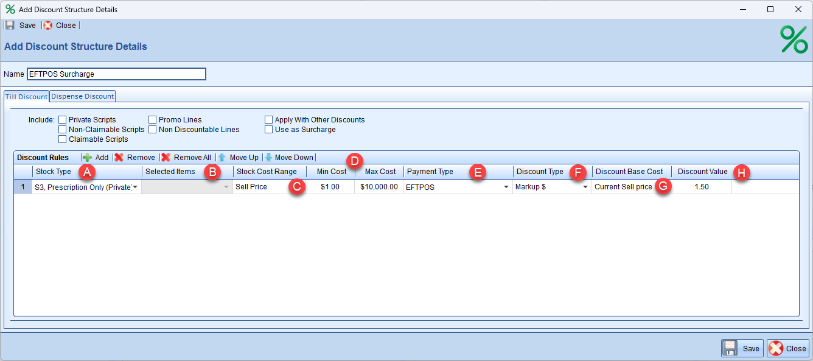Click the floppy disk Save icon in top toolbar
The height and width of the screenshot is (361, 813).
click(x=10, y=26)
